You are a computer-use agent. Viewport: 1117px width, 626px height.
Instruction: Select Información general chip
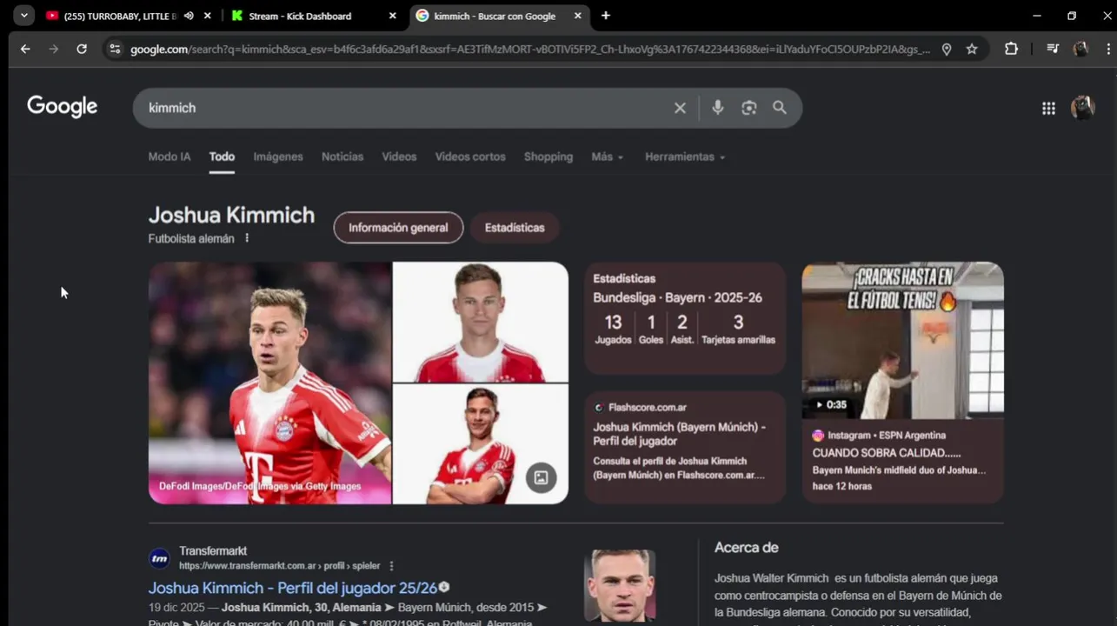pos(398,228)
